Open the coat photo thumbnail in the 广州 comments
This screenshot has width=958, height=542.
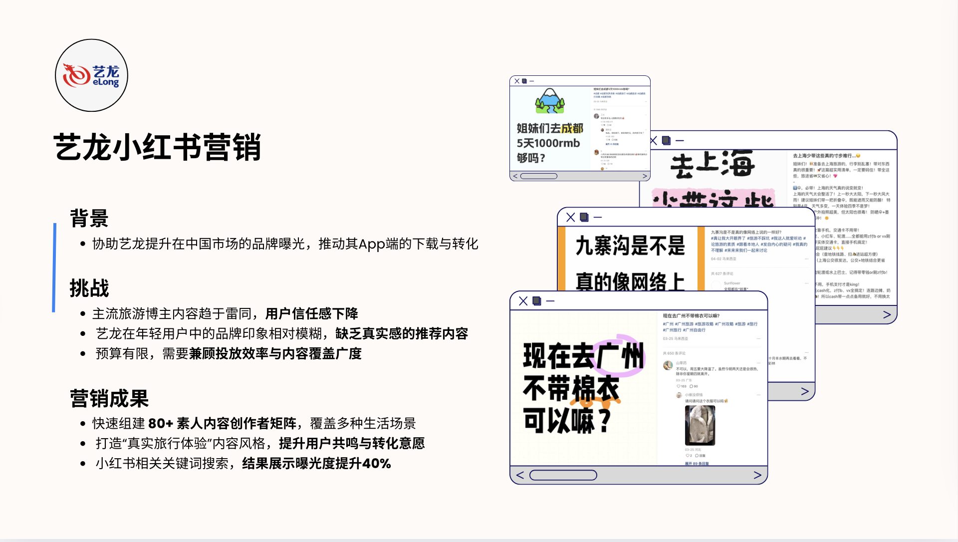pyautogui.click(x=700, y=425)
